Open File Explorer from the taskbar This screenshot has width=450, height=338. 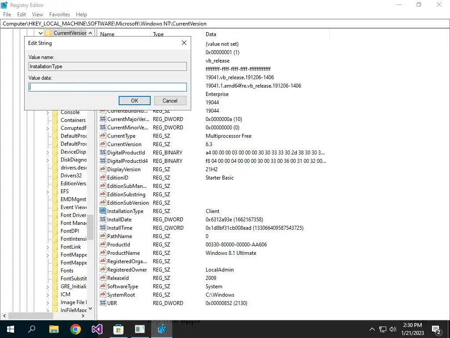click(x=54, y=329)
